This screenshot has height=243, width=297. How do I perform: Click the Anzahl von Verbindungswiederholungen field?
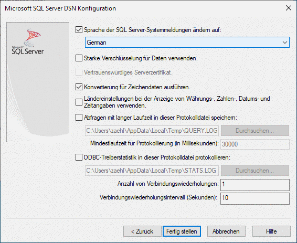[x=255, y=185]
